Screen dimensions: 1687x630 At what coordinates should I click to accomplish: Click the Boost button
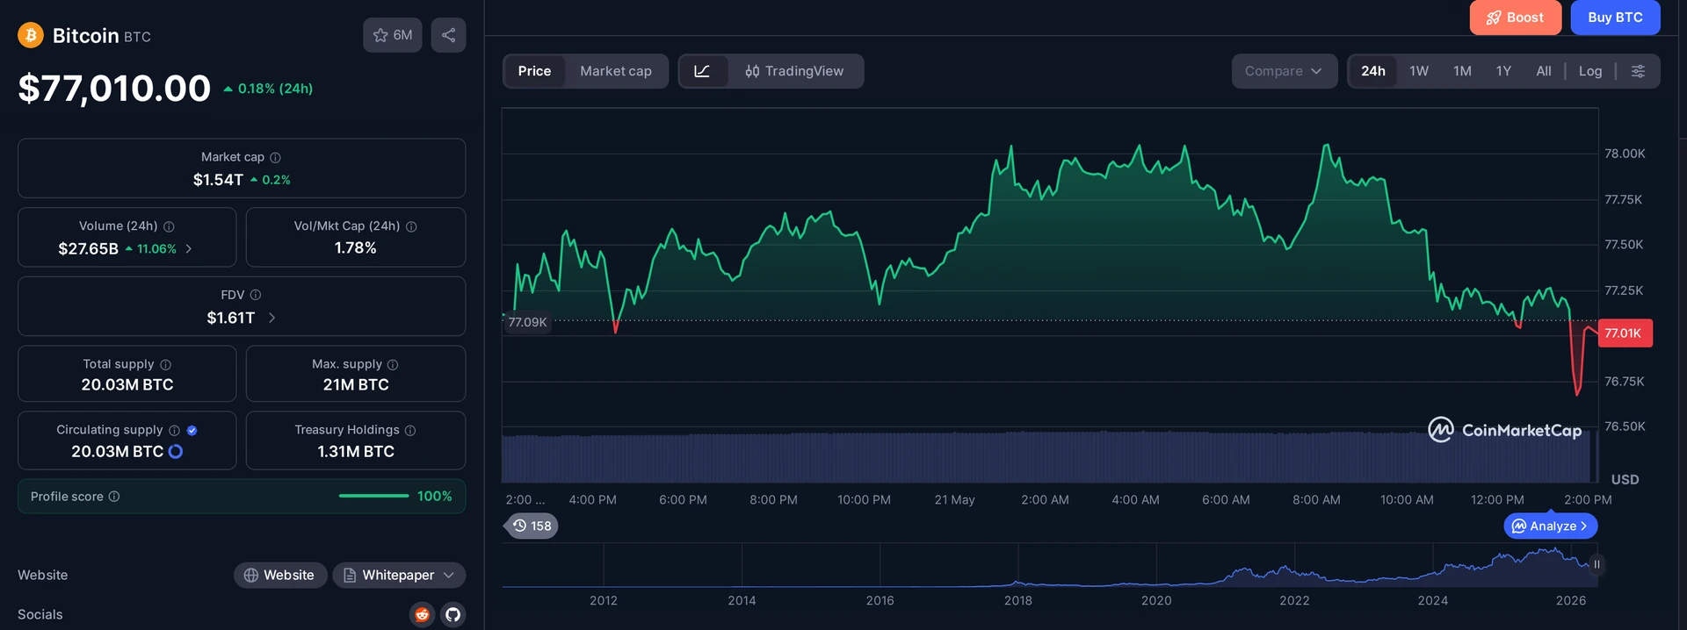[x=1515, y=18]
